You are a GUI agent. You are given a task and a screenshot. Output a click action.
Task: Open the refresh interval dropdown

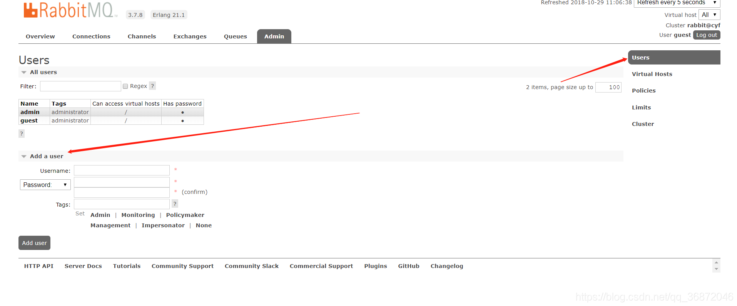[x=677, y=3]
